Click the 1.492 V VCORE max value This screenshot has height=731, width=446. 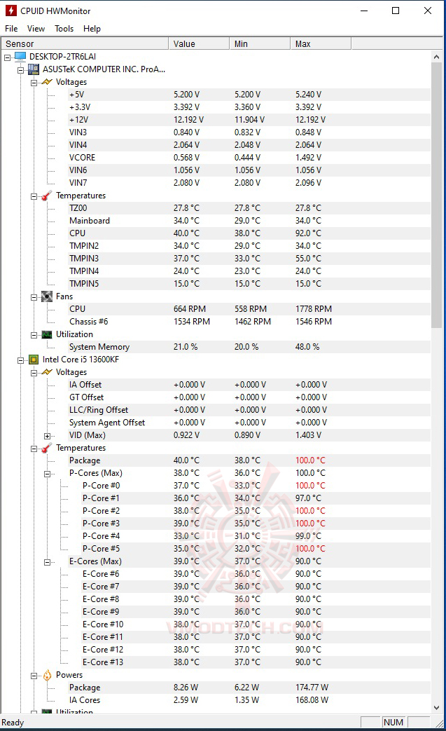[x=308, y=158]
